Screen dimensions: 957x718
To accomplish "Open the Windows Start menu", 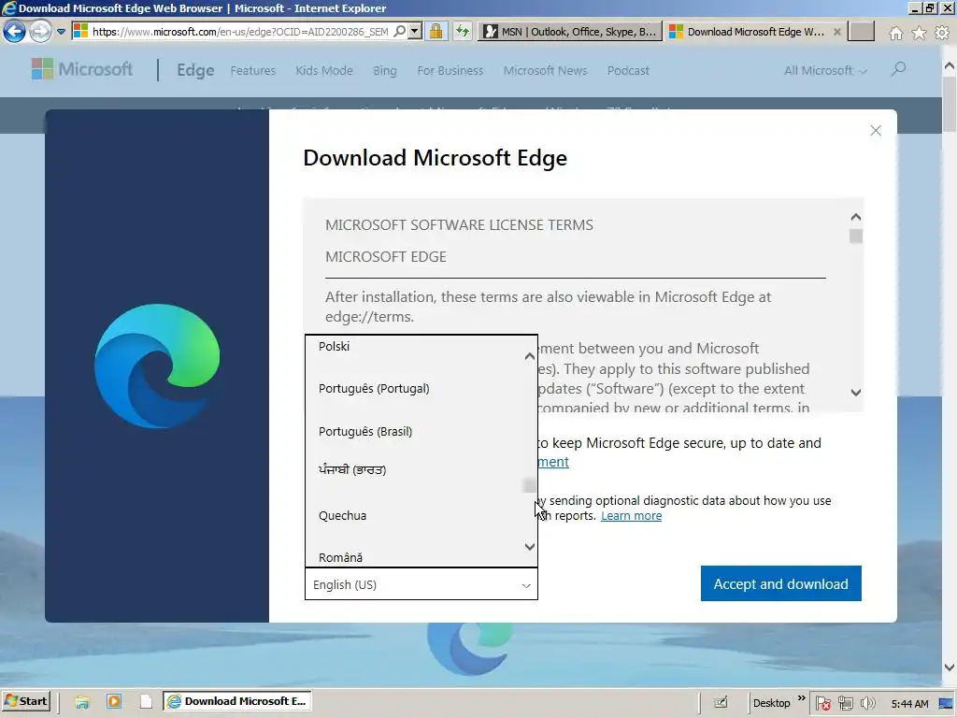I will click(x=26, y=701).
